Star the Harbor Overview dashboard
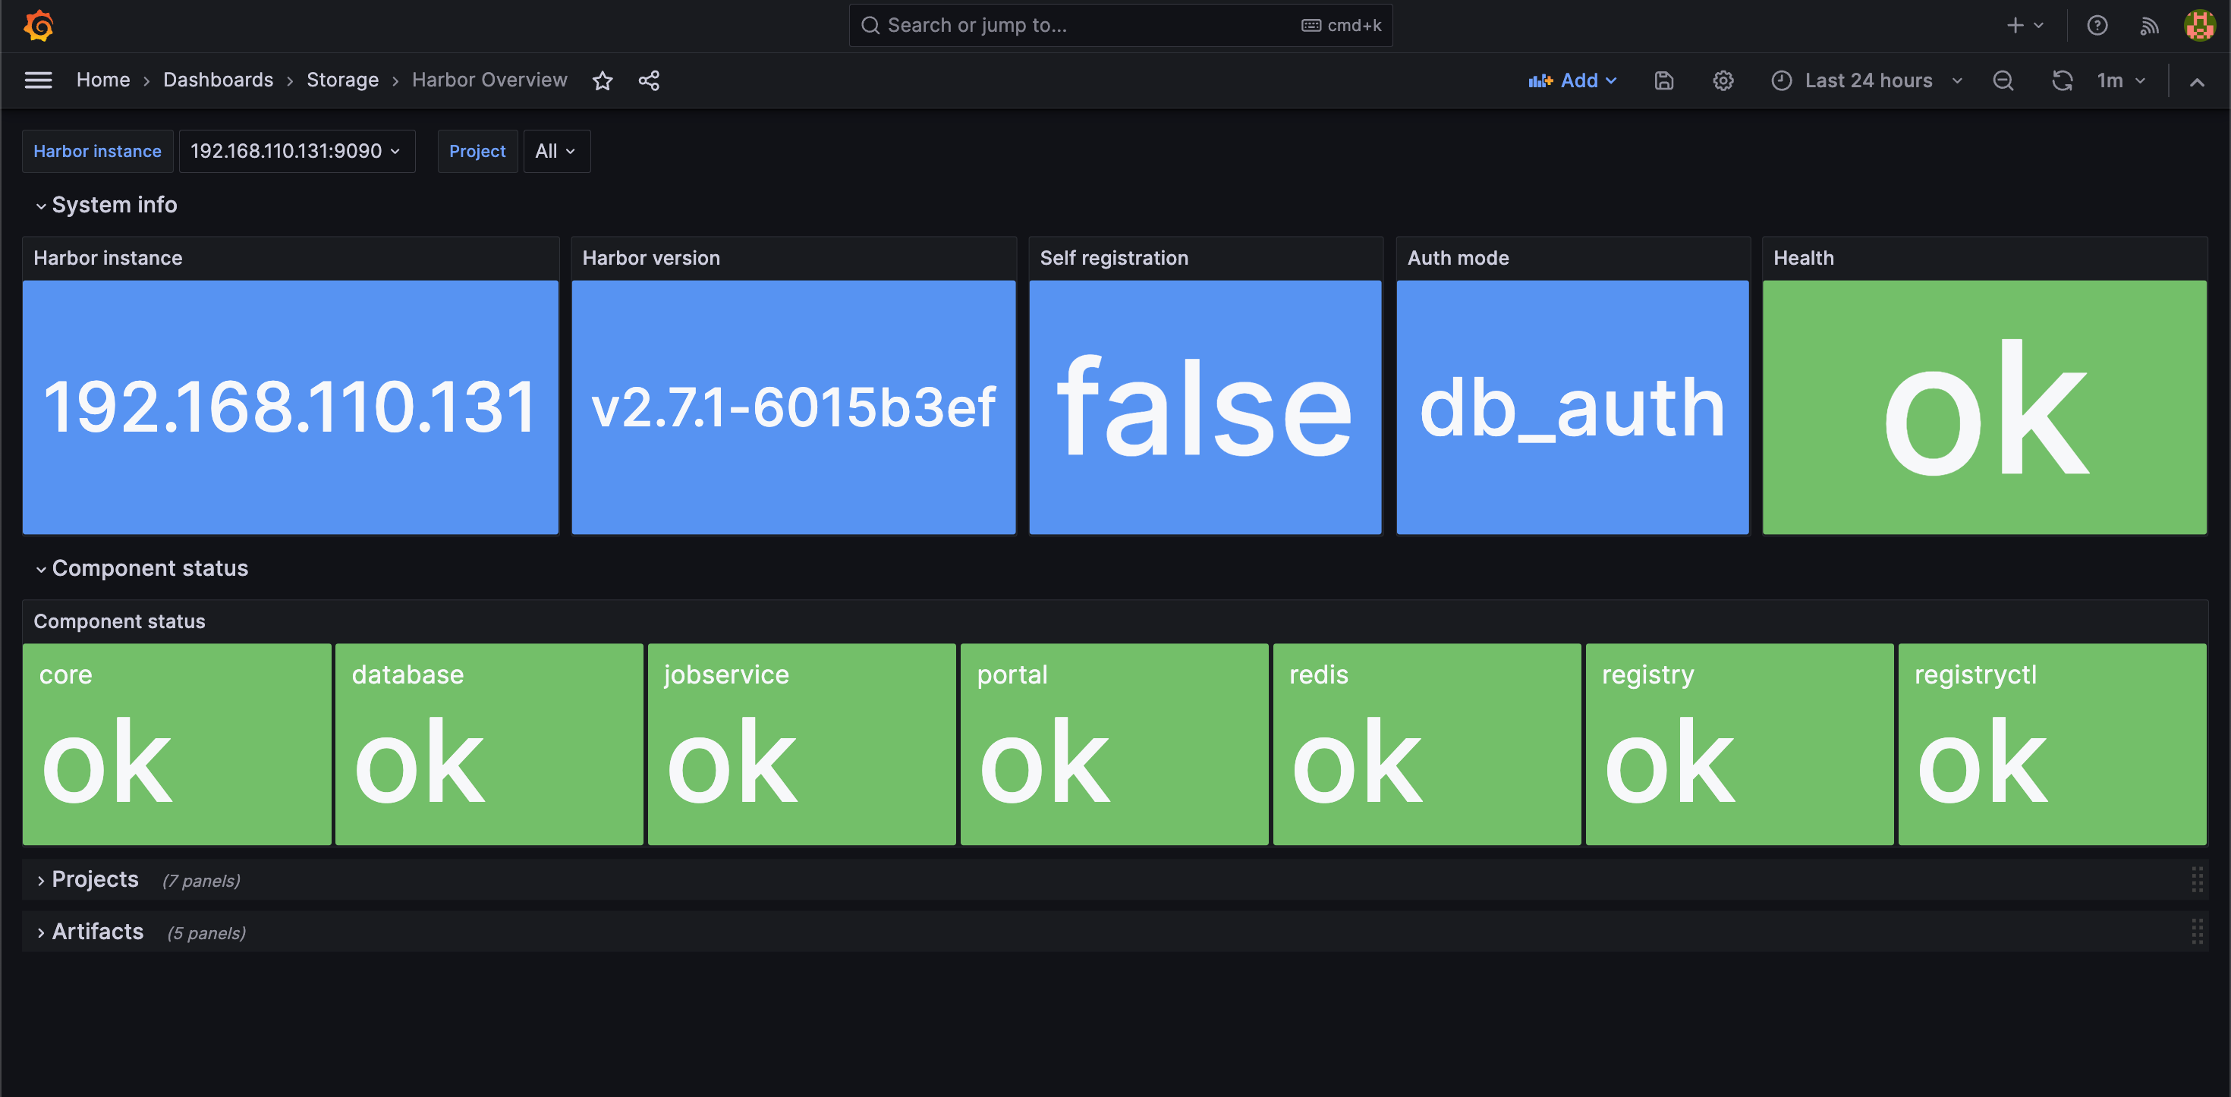The image size is (2231, 1097). (x=603, y=80)
